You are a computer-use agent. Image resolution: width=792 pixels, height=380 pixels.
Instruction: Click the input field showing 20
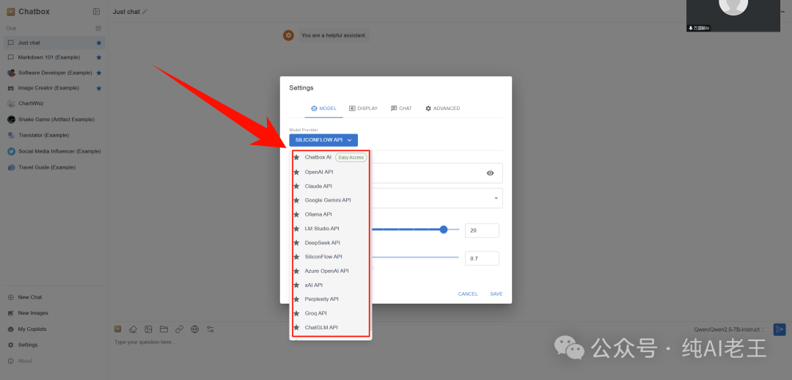[x=482, y=230]
